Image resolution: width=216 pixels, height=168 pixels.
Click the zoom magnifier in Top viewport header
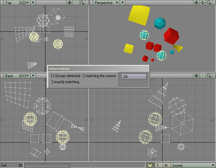coord(82,3)
